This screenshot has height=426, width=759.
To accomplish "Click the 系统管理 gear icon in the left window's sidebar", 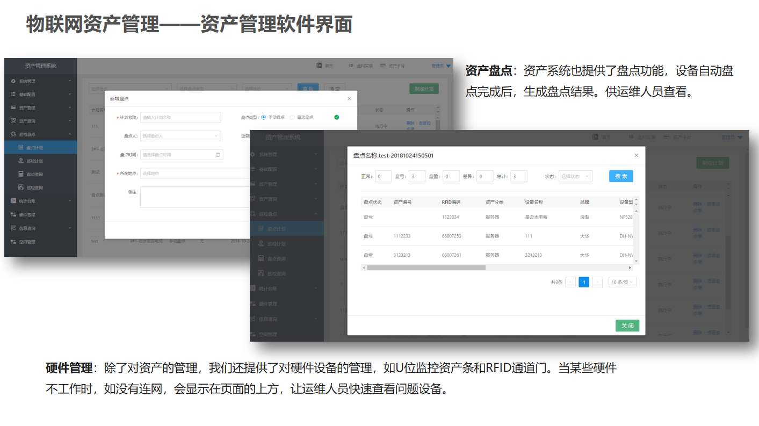I will click(13, 81).
